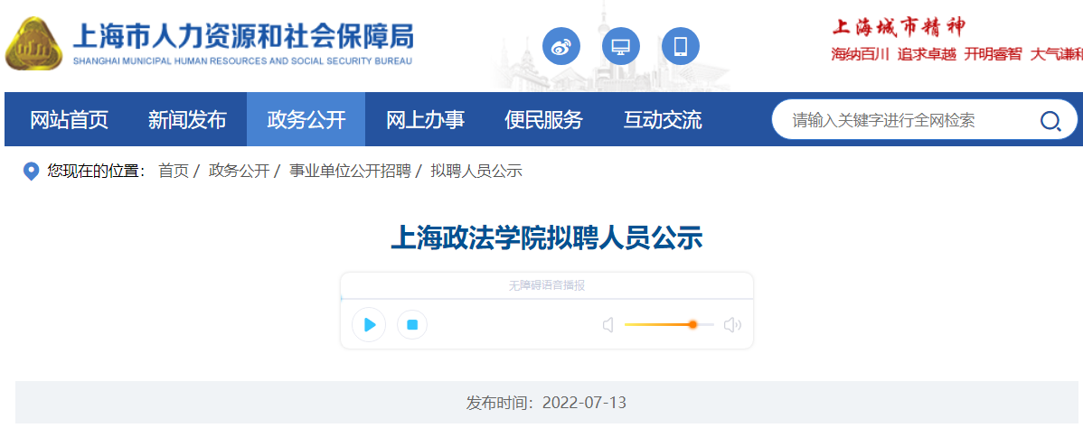The image size is (1083, 428).
Task: Click the location pin icon
Action: (31, 172)
